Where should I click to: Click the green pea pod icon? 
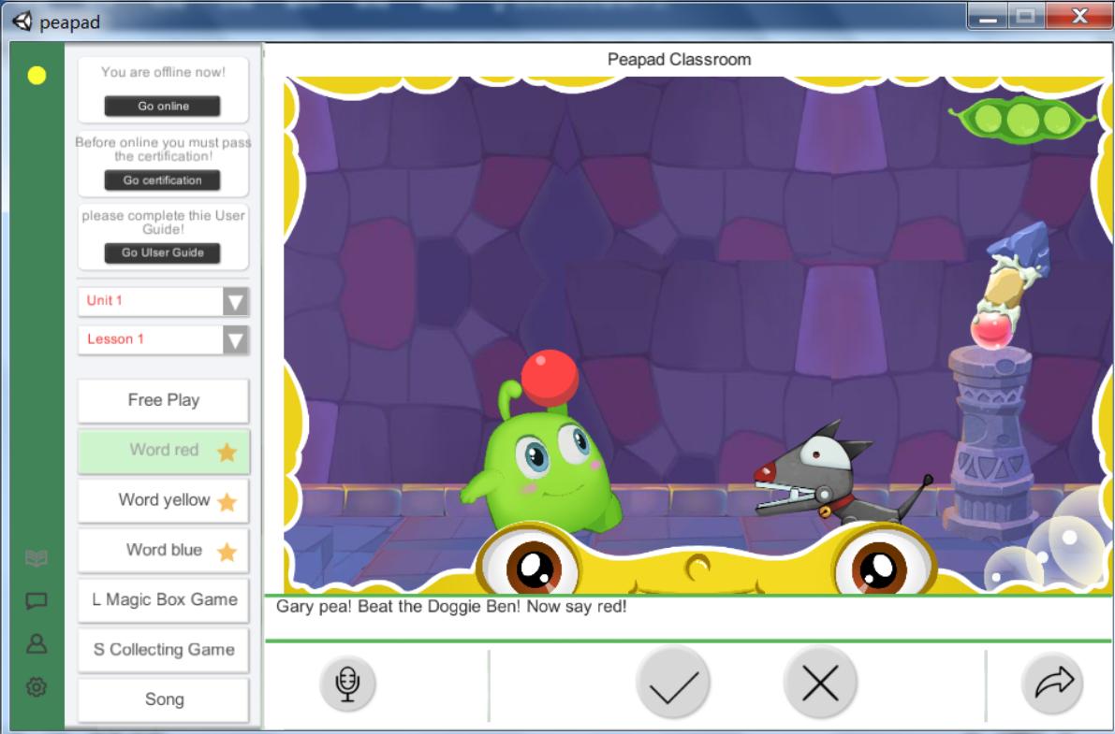pyautogui.click(x=1022, y=119)
